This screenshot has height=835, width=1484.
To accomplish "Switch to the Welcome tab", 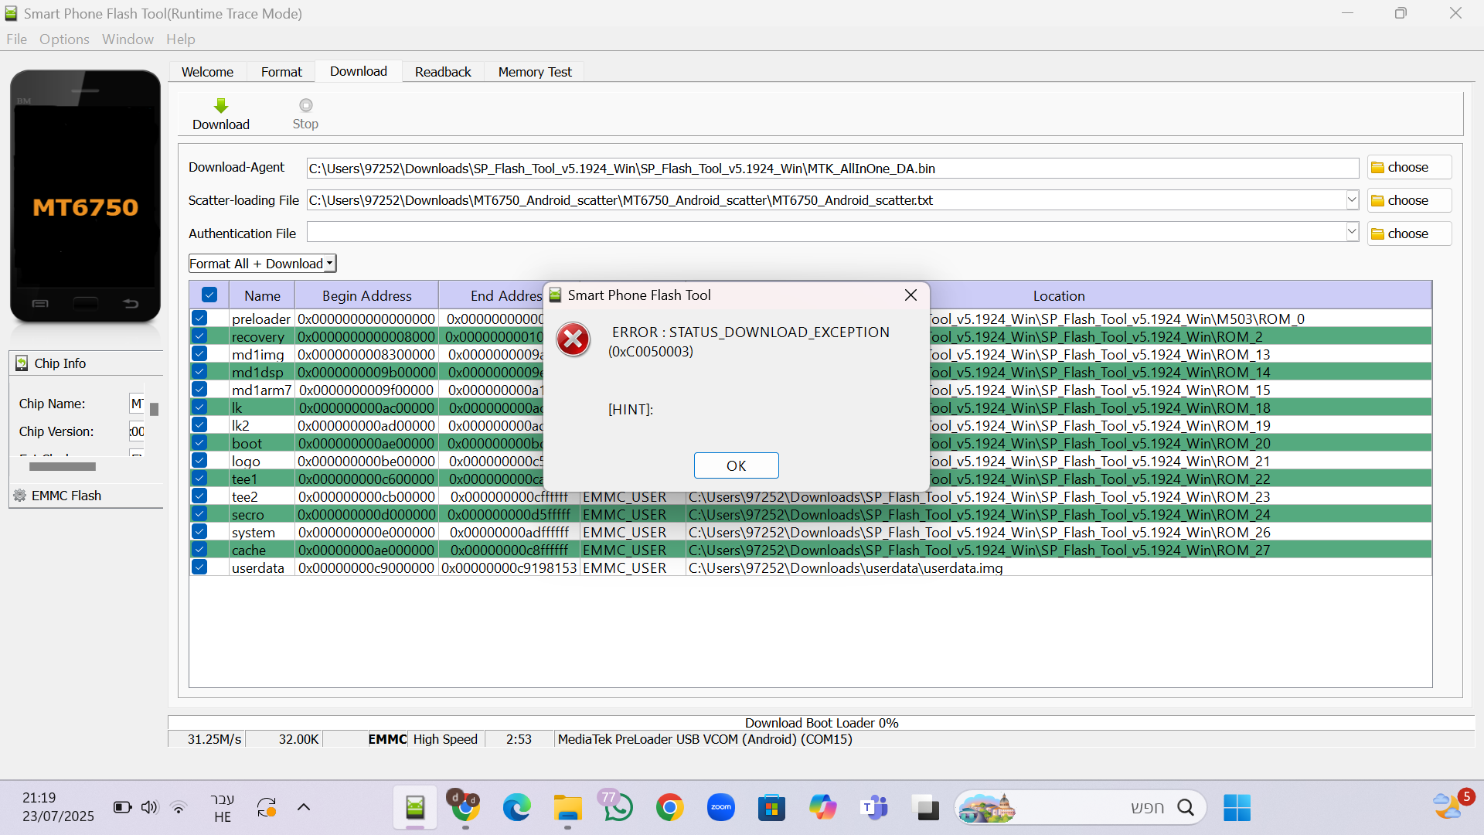I will [x=207, y=72].
